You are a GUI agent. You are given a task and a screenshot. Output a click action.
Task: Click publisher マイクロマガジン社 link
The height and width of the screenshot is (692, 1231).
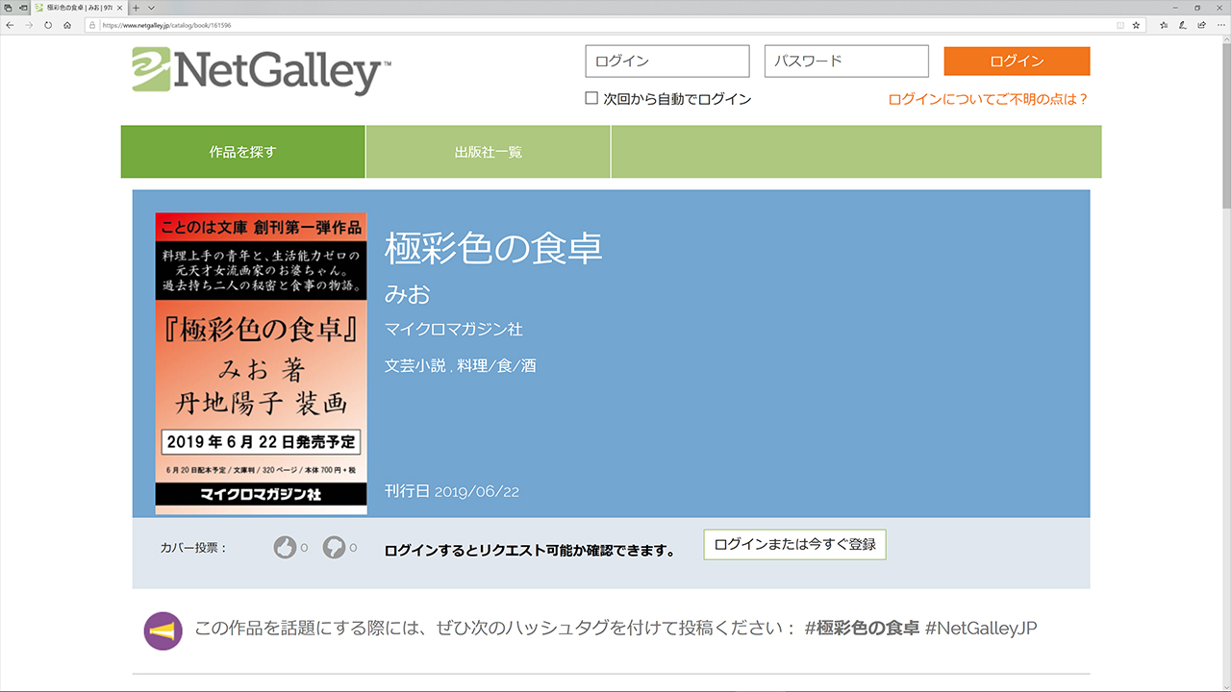pyautogui.click(x=454, y=330)
